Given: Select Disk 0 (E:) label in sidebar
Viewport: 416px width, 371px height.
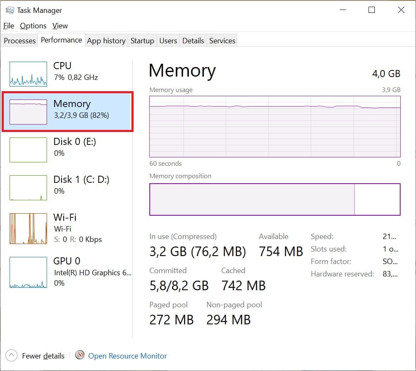Looking at the screenshot, I should pos(74,142).
